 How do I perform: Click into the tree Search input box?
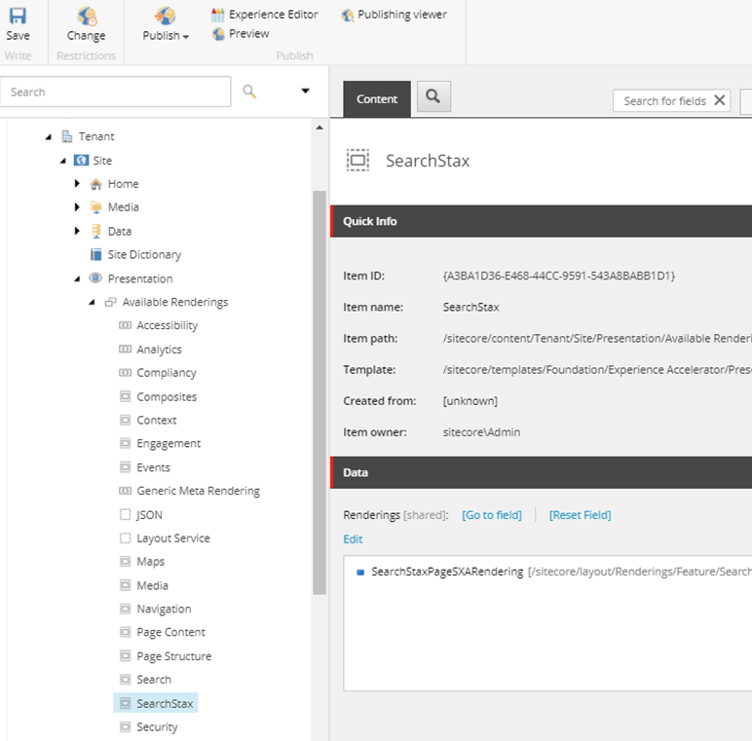click(x=116, y=92)
